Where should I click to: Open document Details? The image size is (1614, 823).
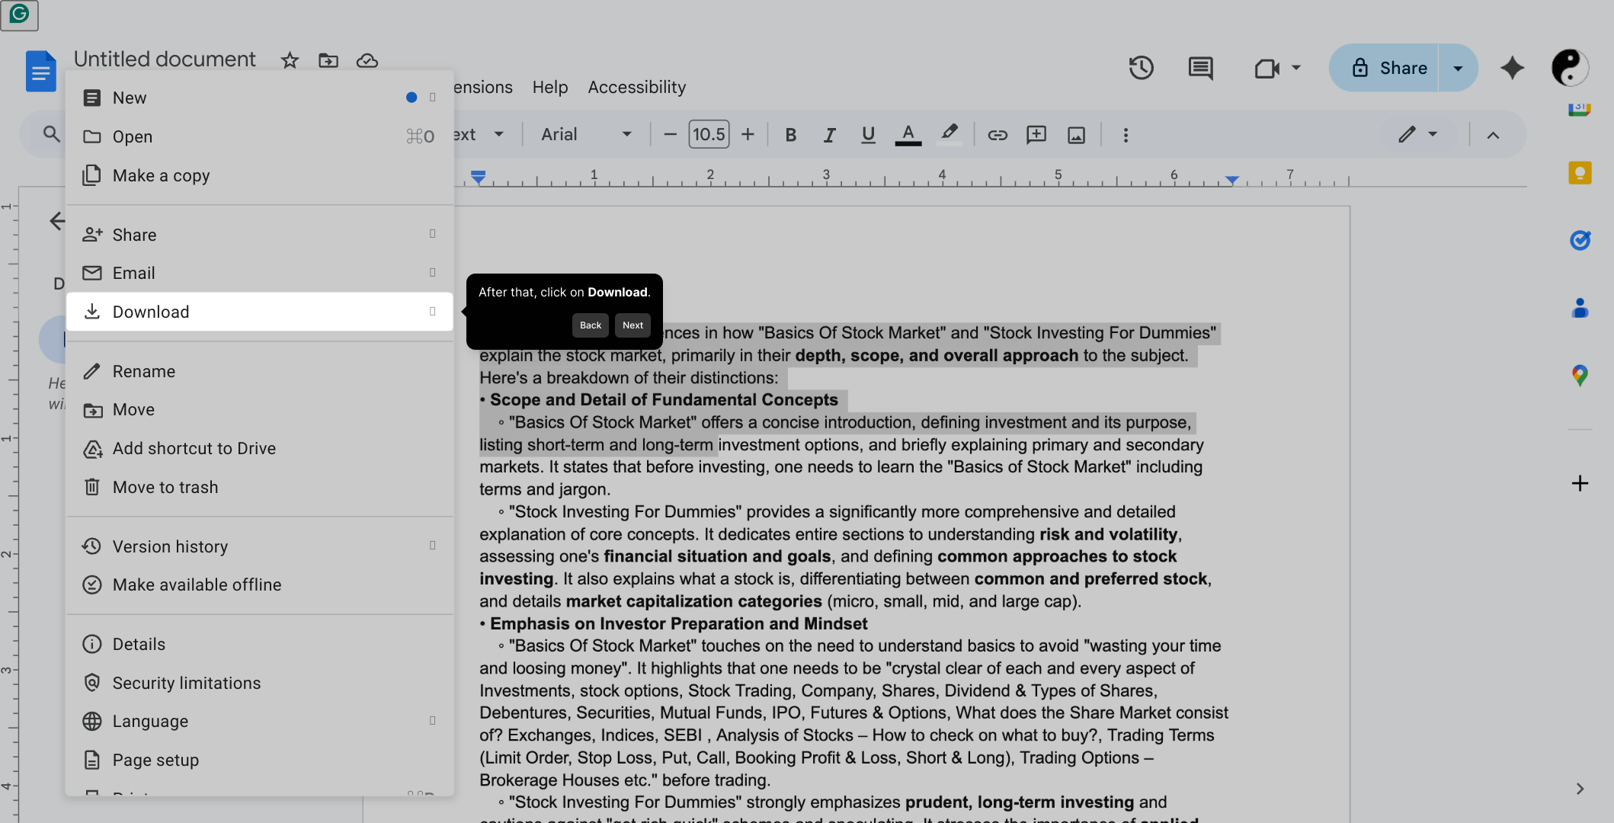pyautogui.click(x=259, y=644)
